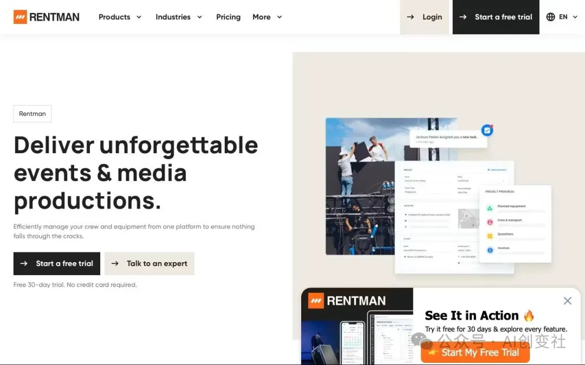Click the RENTMAN wordmark in header
Image resolution: width=585 pixels, height=365 pixels.
(54, 17)
